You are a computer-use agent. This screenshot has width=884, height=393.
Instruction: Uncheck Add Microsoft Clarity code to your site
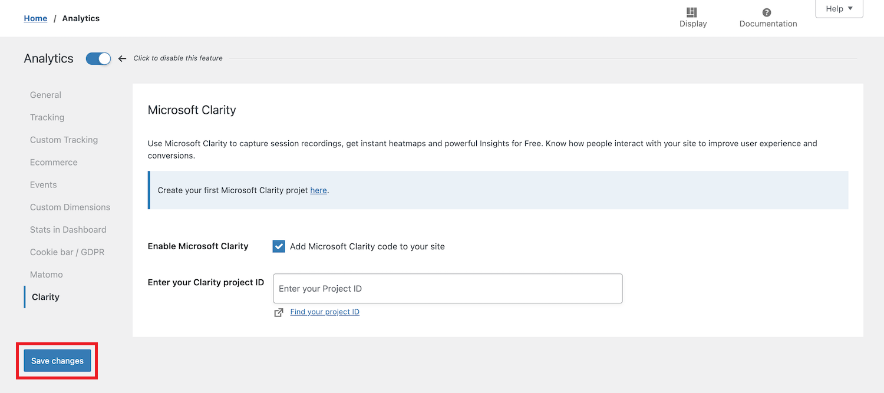[279, 246]
